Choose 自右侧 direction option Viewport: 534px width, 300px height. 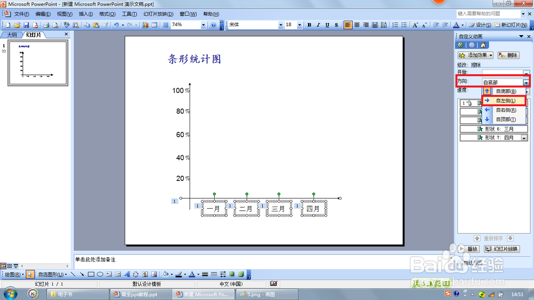pyautogui.click(x=504, y=110)
